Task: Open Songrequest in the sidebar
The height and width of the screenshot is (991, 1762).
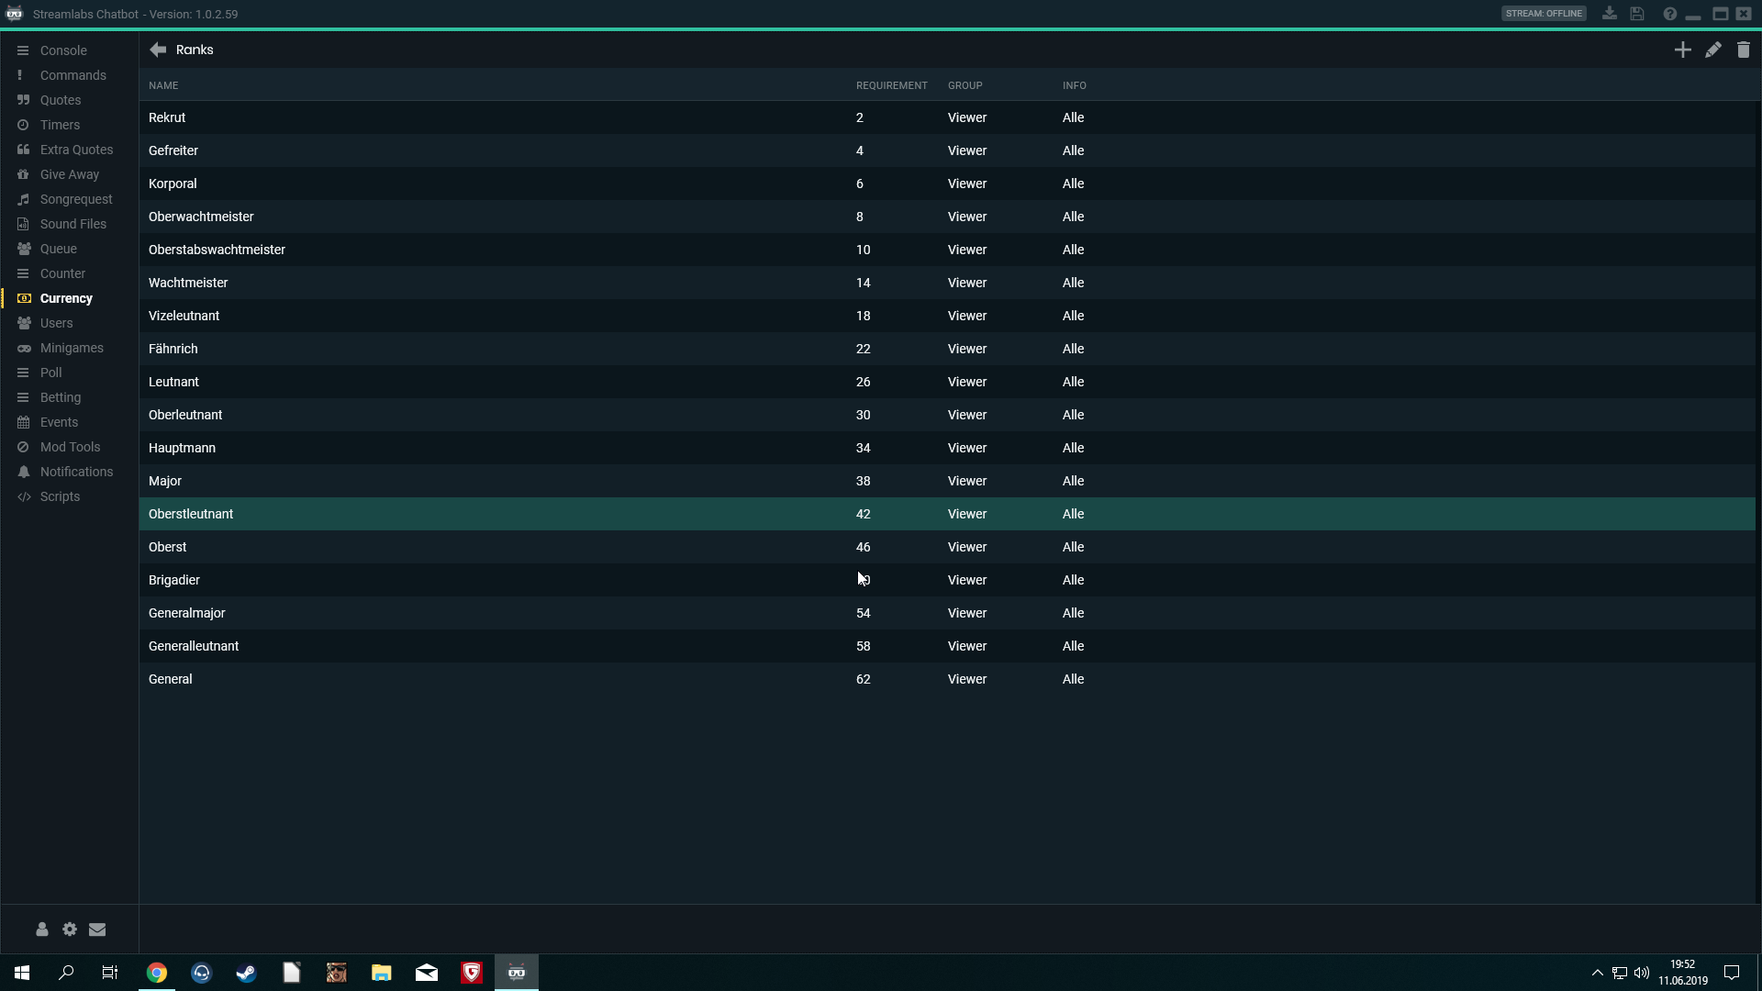Action: click(x=76, y=199)
